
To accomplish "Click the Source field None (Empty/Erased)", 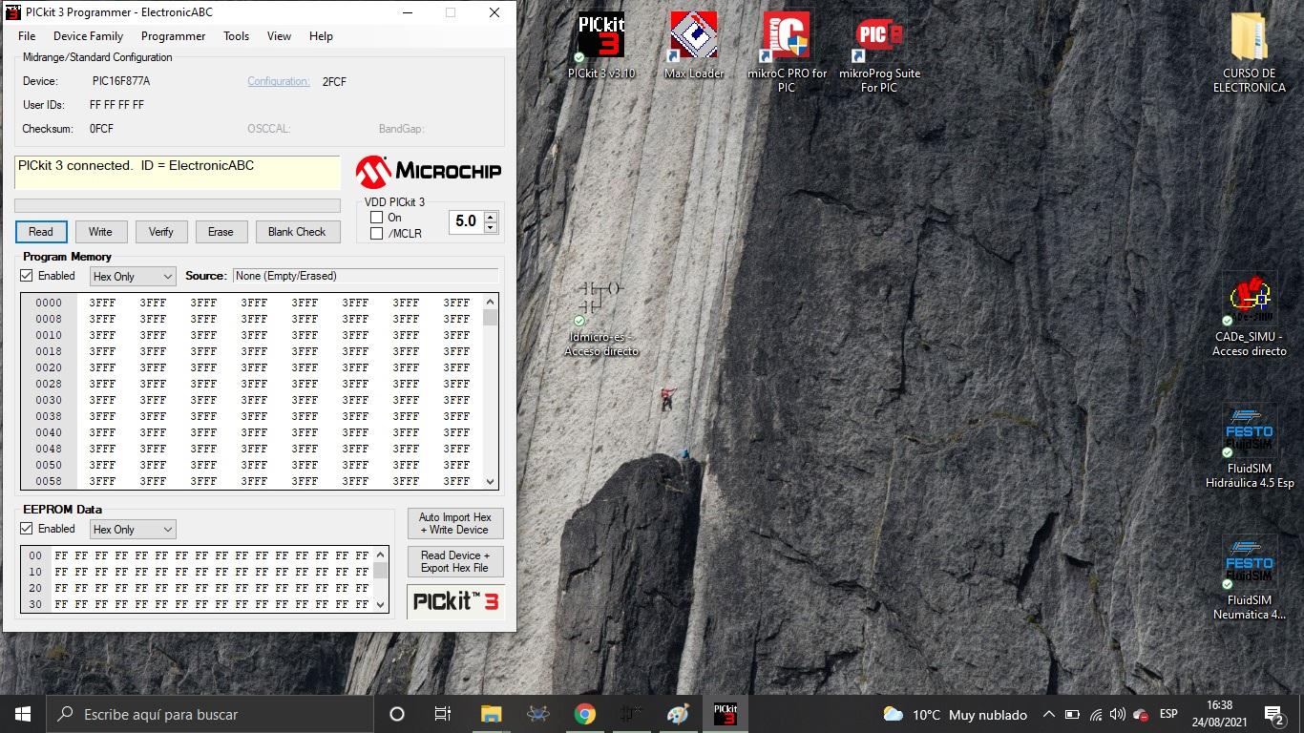I will (x=366, y=276).
